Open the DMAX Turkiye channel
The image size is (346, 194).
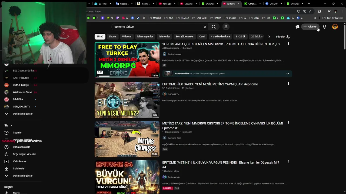tap(21, 85)
